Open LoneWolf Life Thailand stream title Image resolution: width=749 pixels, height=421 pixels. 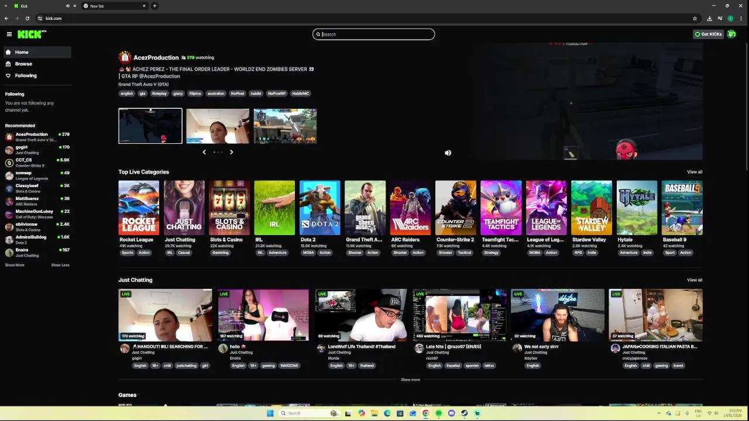(361, 347)
